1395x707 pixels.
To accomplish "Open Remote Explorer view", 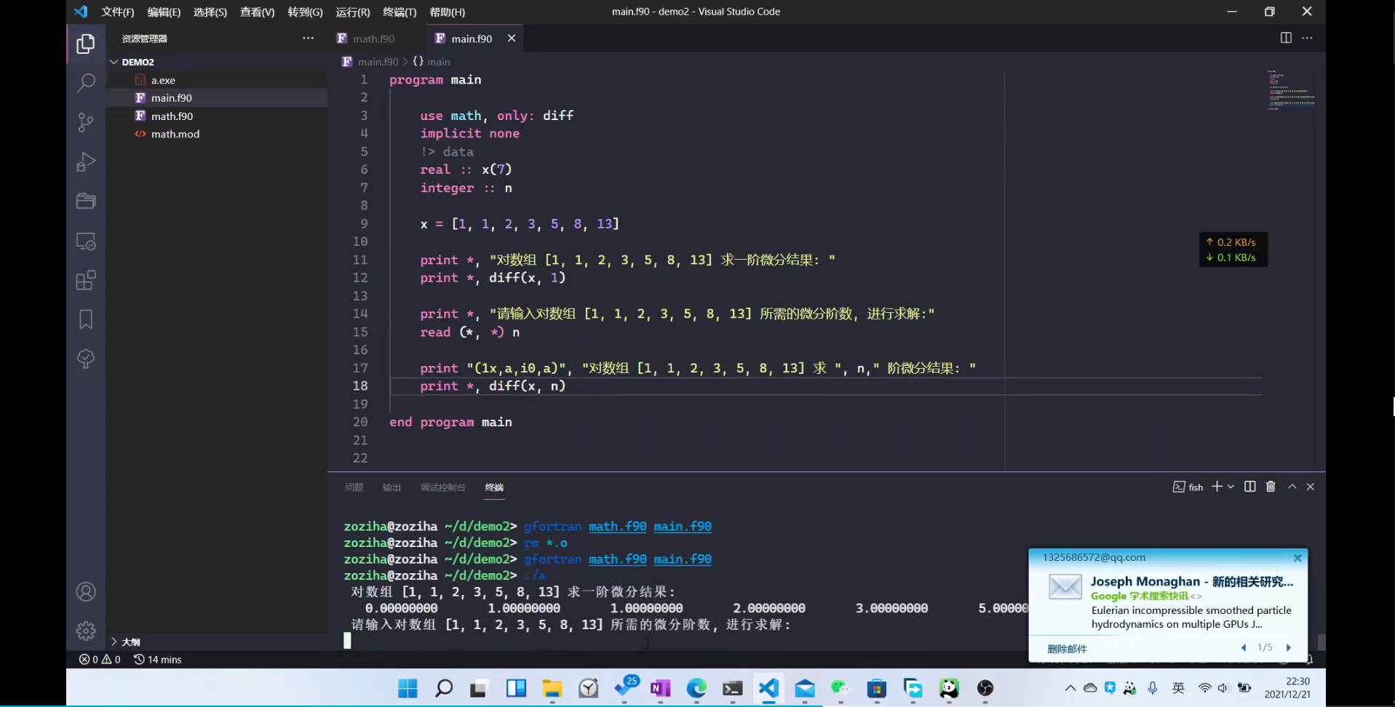I will 86,241.
